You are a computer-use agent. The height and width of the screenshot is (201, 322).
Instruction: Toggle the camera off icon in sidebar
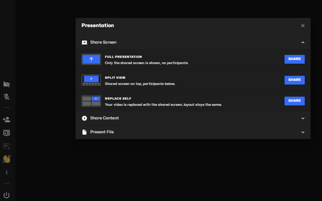click(7, 84)
